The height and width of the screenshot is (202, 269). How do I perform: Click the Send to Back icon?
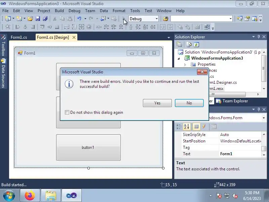click(x=188, y=27)
